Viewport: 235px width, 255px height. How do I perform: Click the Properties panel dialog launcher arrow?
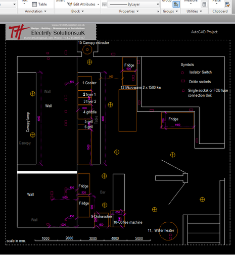coord(158,12)
